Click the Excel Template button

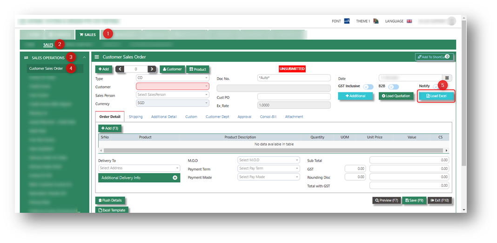tap(112, 210)
